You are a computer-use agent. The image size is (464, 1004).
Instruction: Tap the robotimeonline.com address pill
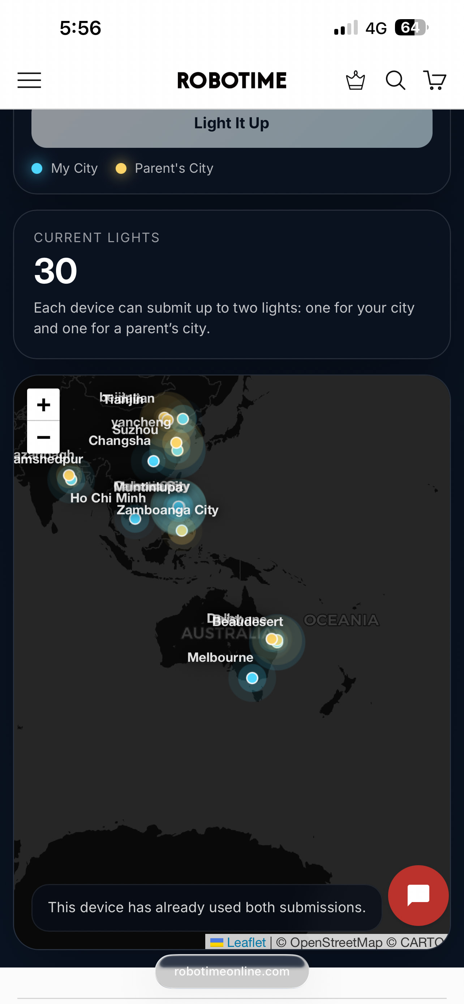point(232,971)
